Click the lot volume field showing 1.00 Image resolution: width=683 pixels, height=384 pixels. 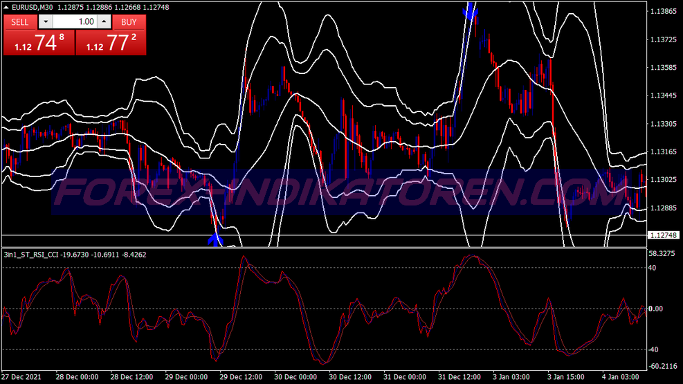(75, 21)
